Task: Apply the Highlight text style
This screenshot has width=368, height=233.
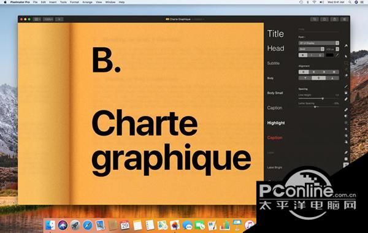Action: coord(276,123)
